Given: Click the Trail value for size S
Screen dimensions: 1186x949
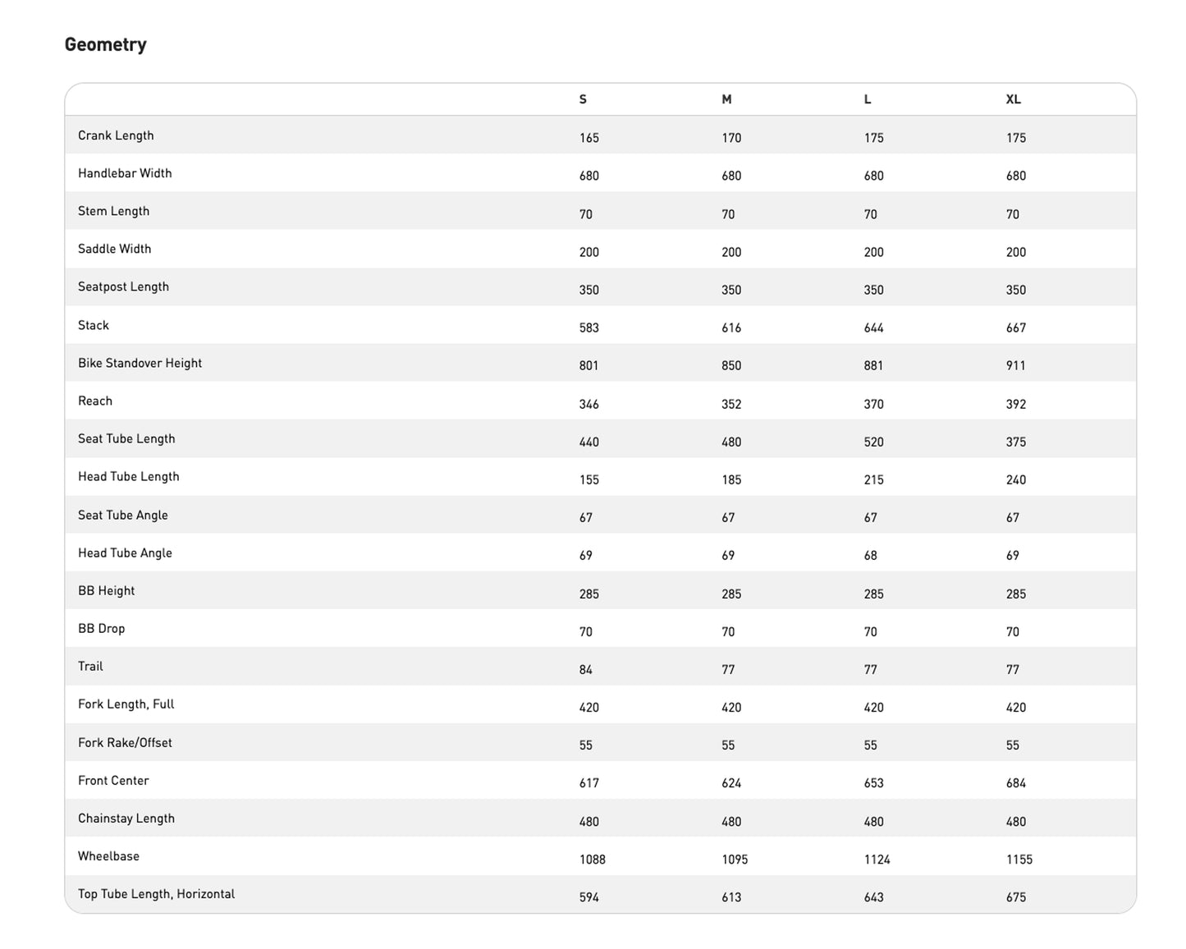Looking at the screenshot, I should 586,670.
